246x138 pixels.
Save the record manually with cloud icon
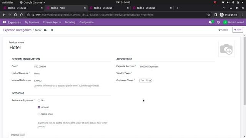tap(45, 30)
